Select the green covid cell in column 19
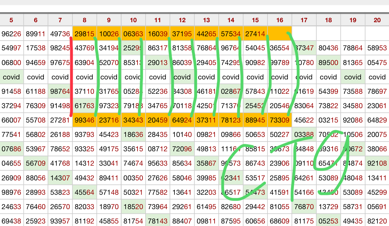Screen dimensions: 389x226 [353, 77]
